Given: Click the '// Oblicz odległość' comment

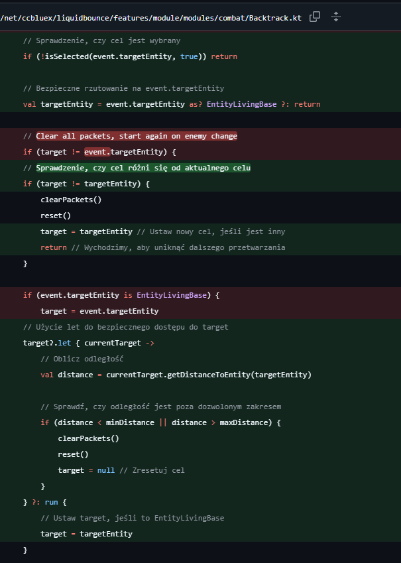Looking at the screenshot, I should click(x=82, y=359).
